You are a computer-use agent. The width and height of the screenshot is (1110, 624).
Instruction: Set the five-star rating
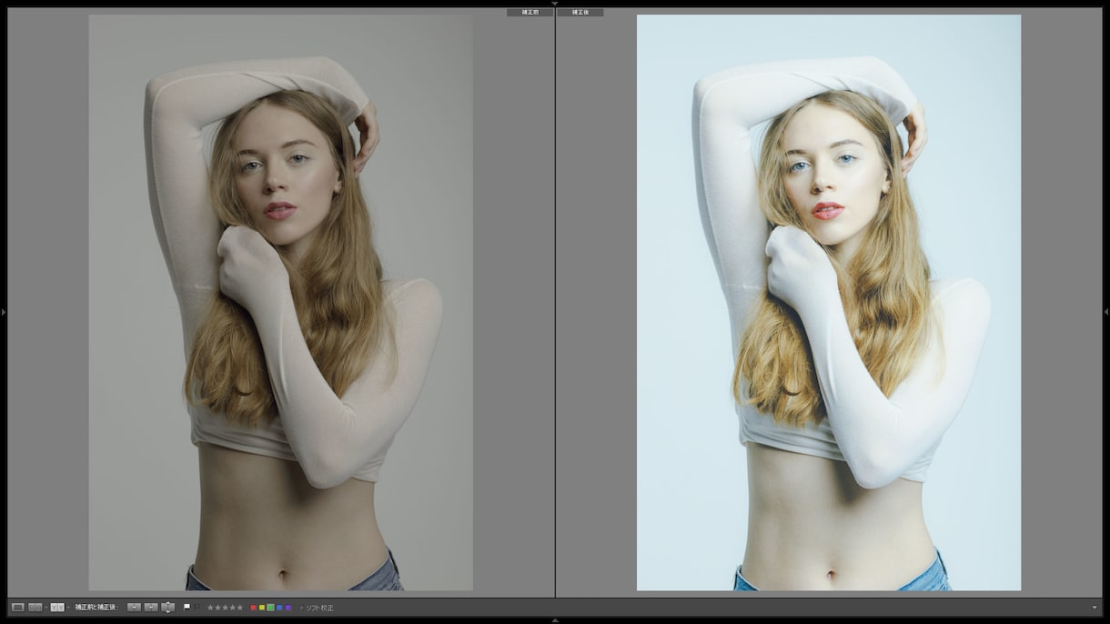tap(240, 607)
